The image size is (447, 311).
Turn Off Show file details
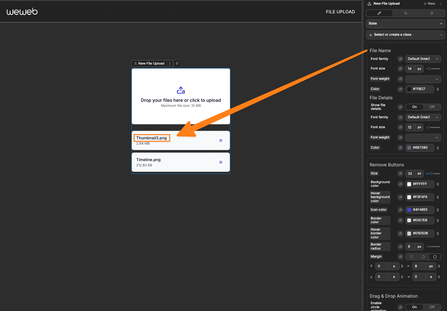coord(432,107)
